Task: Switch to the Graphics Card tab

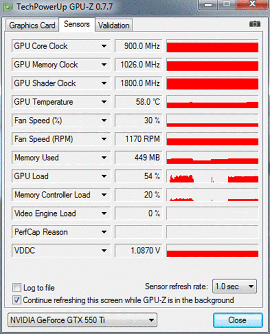Action: coord(32,25)
